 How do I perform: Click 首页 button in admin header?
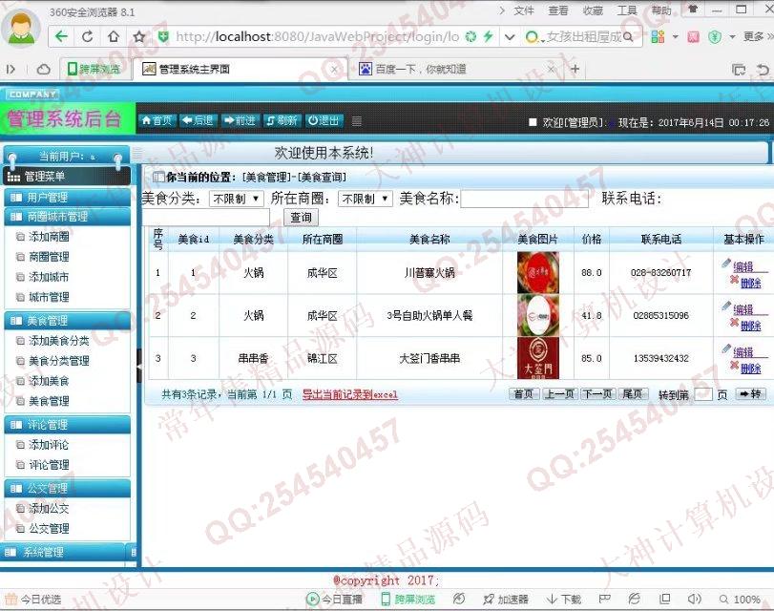tap(157, 120)
